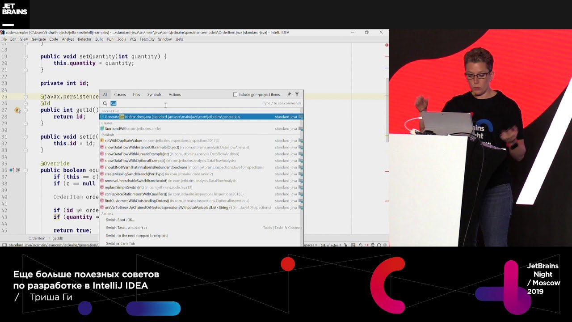
Task: Open the Tools menu
Action: 122,39
